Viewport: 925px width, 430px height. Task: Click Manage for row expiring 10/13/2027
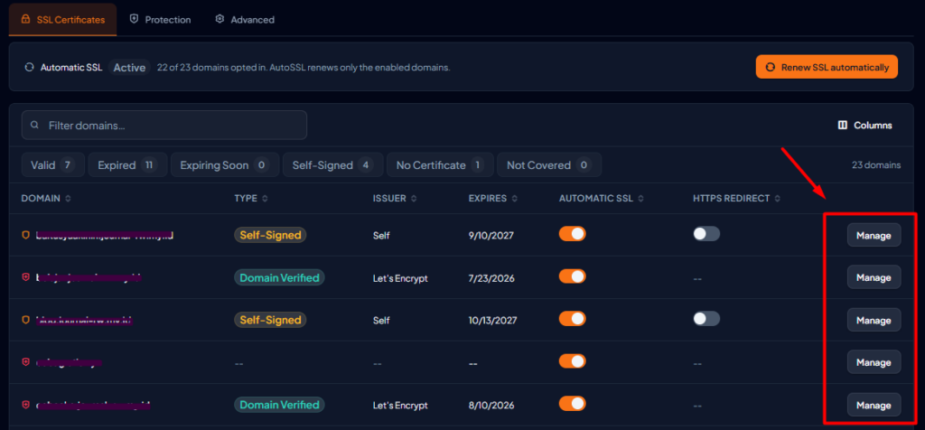click(874, 320)
